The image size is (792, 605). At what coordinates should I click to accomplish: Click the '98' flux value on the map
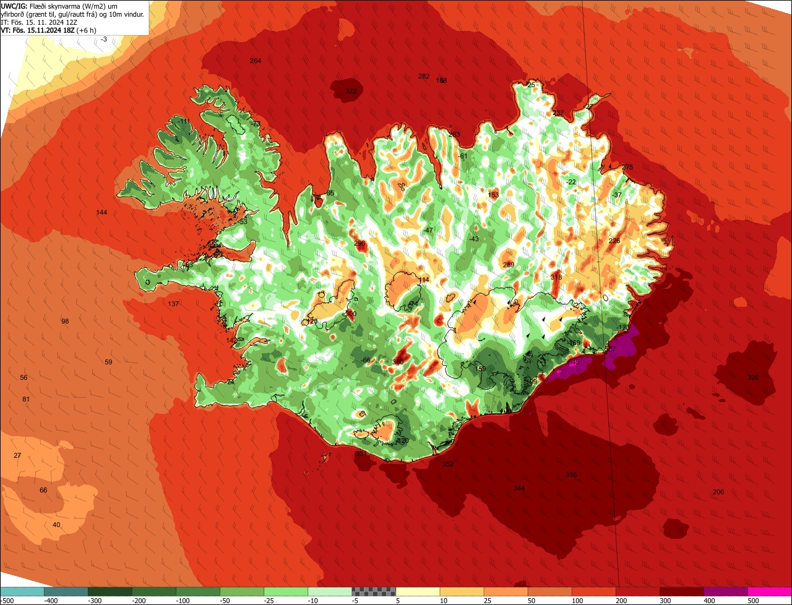tap(65, 321)
